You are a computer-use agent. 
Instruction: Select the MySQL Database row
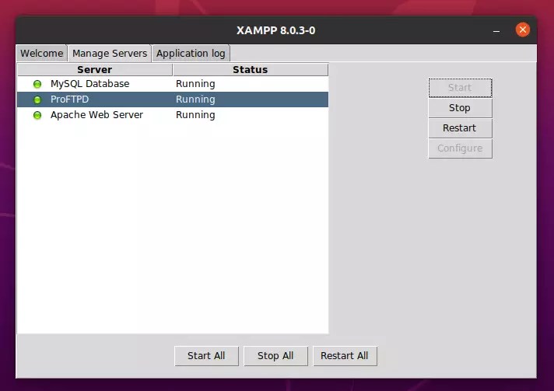(x=173, y=84)
